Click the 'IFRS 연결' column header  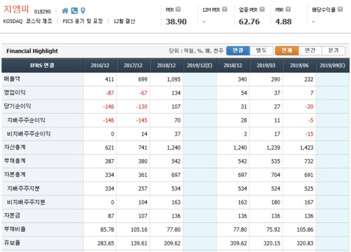[43, 65]
